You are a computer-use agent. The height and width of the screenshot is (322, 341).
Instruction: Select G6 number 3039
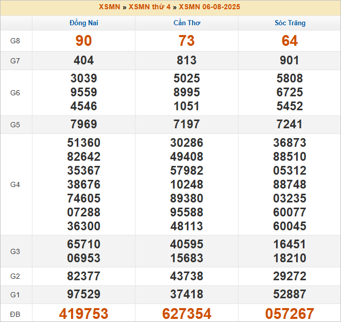click(84, 78)
